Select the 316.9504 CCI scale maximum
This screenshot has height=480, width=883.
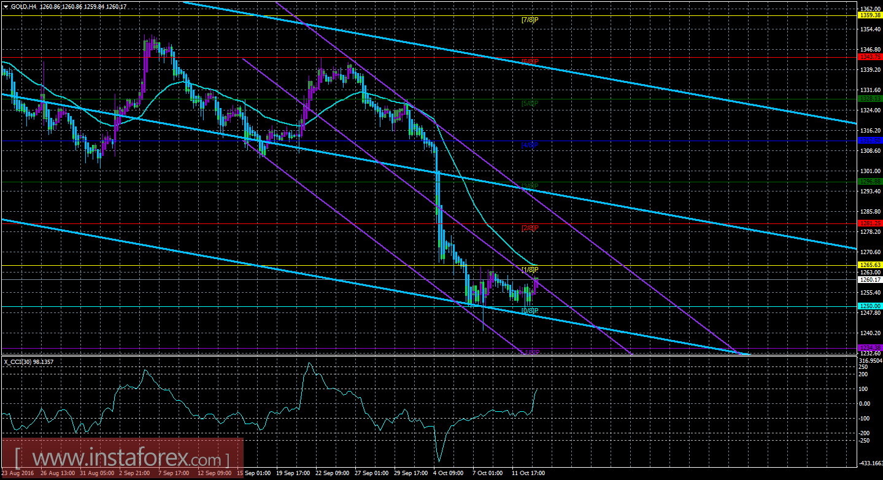pos(870,360)
